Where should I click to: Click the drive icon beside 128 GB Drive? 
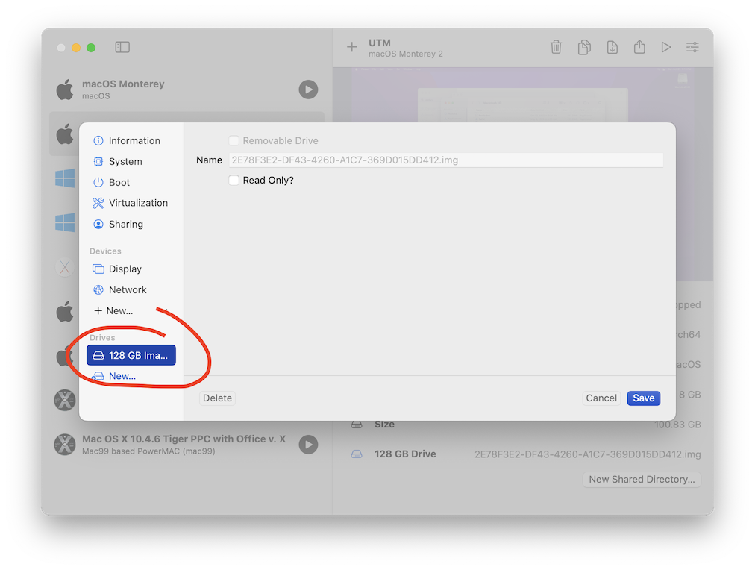coord(357,454)
